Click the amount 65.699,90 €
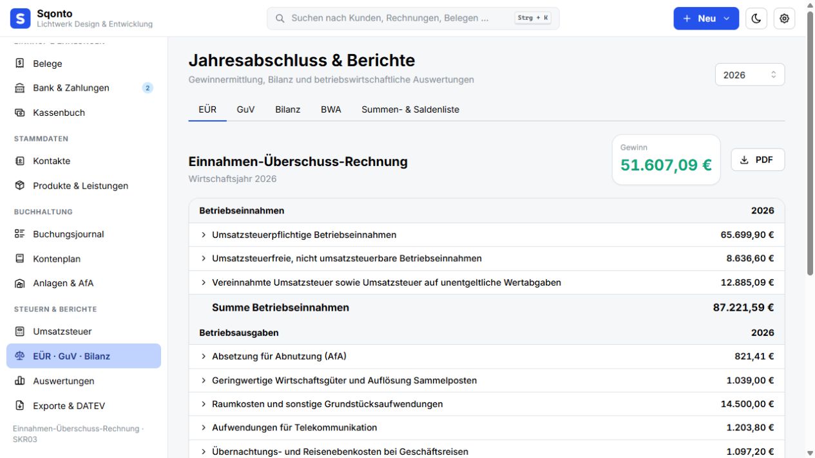 point(747,235)
